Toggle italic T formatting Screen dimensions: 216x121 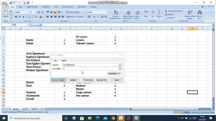point(20,17)
